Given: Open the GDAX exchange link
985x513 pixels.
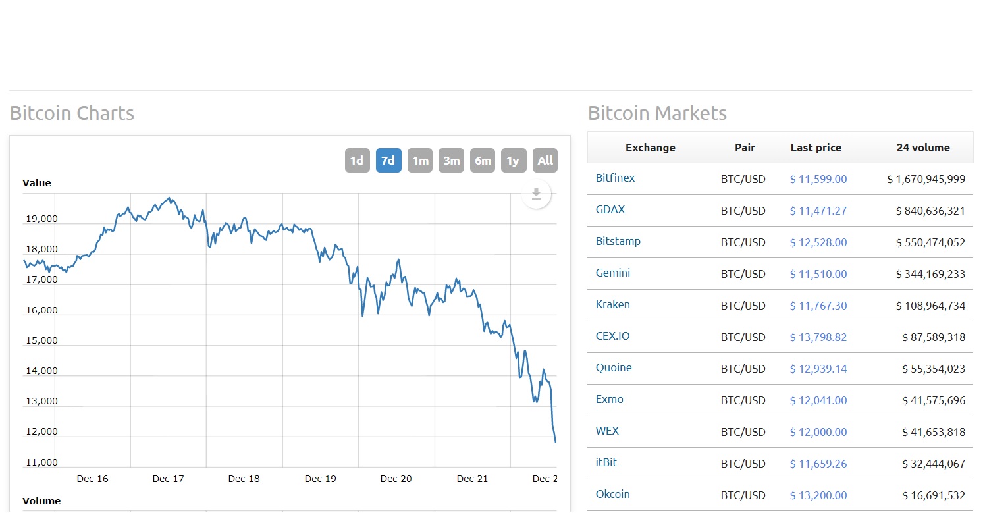Looking at the screenshot, I should pyautogui.click(x=610, y=209).
